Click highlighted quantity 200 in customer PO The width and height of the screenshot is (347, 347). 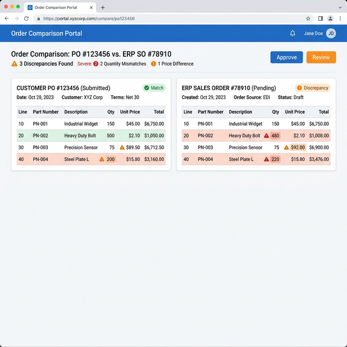pos(111,159)
